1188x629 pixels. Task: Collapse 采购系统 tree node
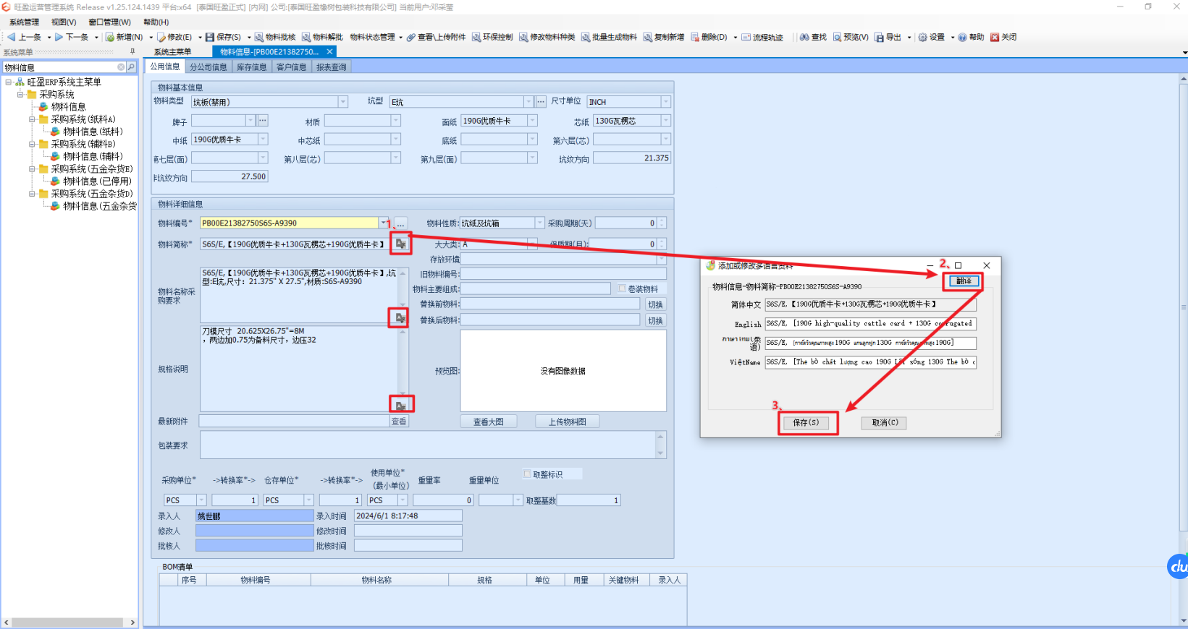click(x=20, y=94)
